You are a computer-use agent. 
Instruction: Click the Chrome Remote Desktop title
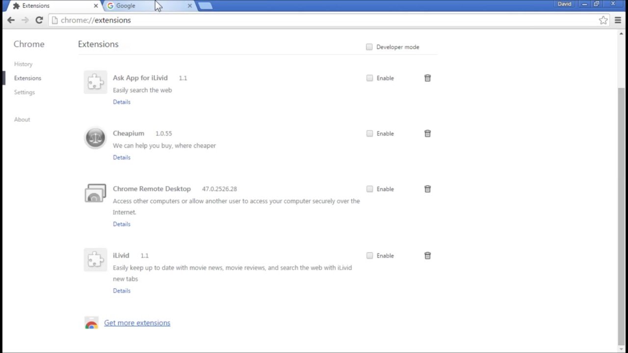pyautogui.click(x=152, y=189)
